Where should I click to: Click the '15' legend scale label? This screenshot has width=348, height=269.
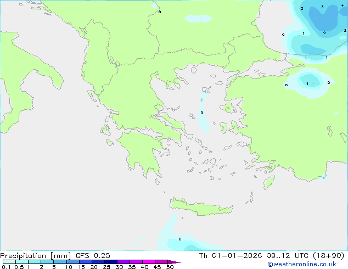pyautogui.click(x=81, y=267)
